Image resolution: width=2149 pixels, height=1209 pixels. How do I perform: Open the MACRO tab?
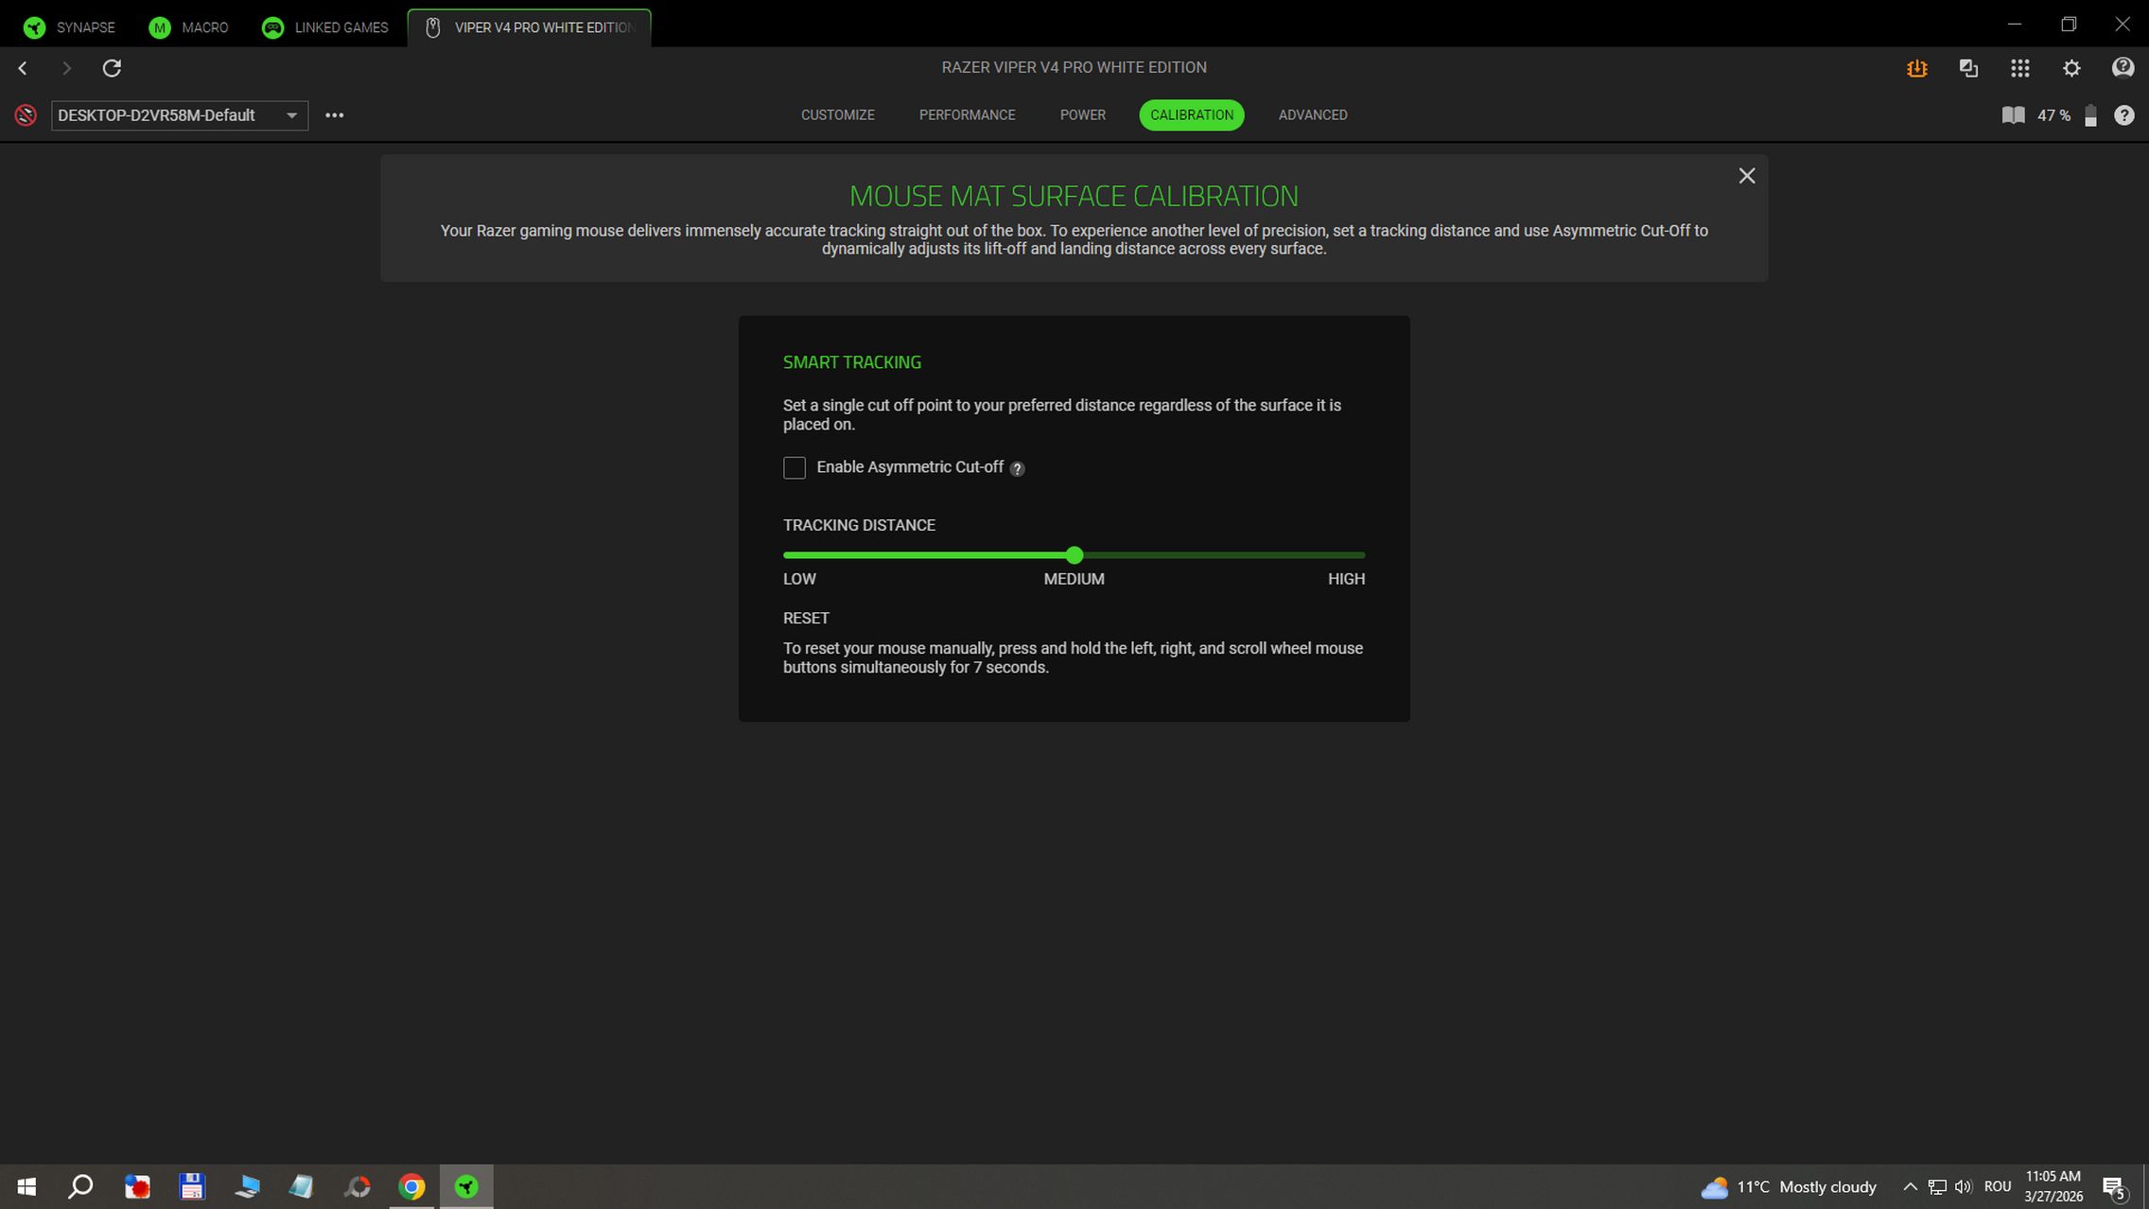[188, 27]
